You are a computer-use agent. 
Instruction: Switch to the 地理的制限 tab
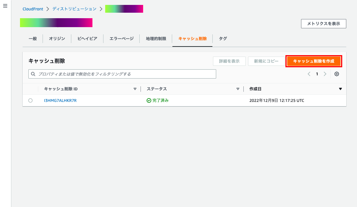point(156,39)
